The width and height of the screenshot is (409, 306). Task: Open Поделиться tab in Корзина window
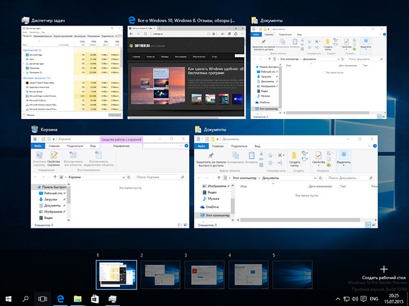pos(75,146)
